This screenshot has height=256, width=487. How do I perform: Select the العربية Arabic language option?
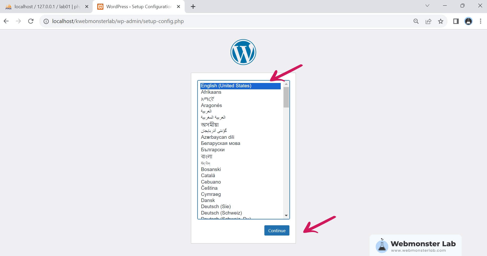pyautogui.click(x=240, y=111)
